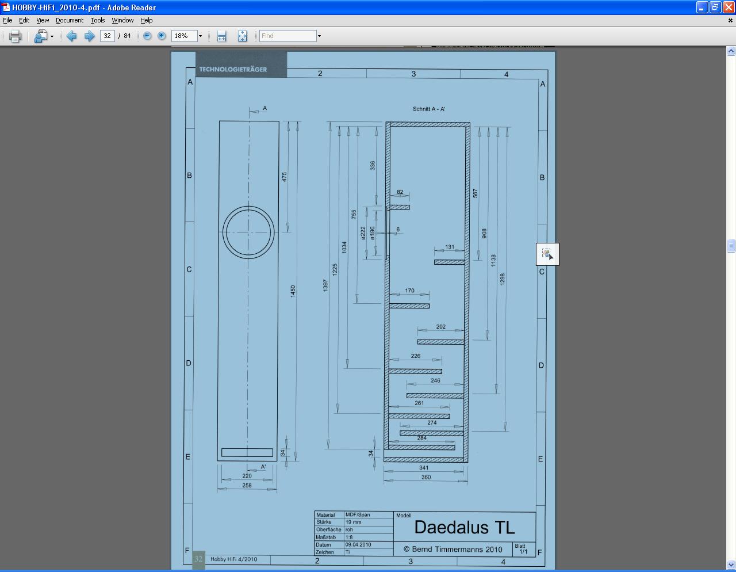Click the 'Daedalus TL' model title text
The image size is (736, 572).
pos(464,527)
